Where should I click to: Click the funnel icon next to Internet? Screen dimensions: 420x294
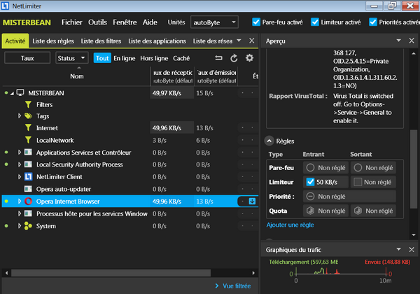click(x=28, y=127)
